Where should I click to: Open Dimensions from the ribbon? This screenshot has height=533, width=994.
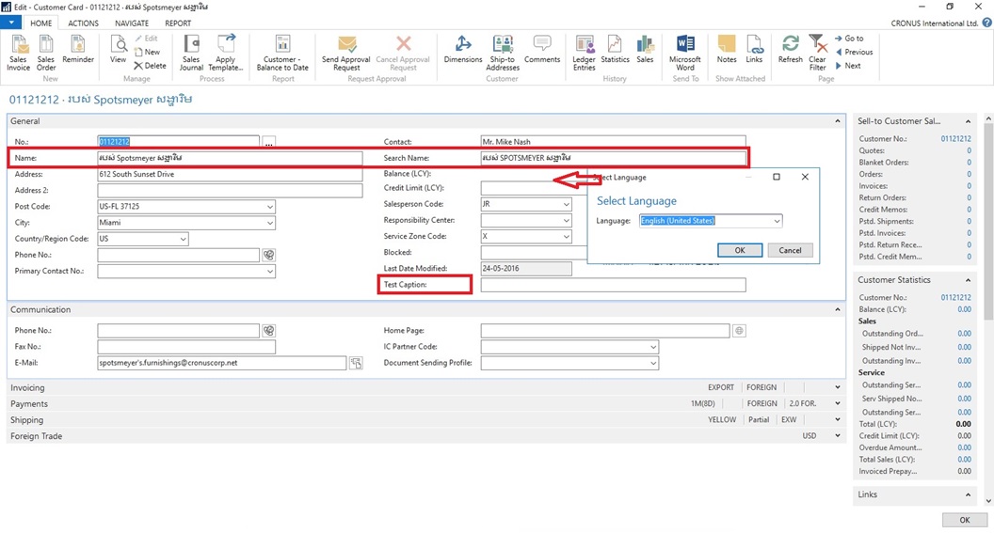[x=462, y=50]
